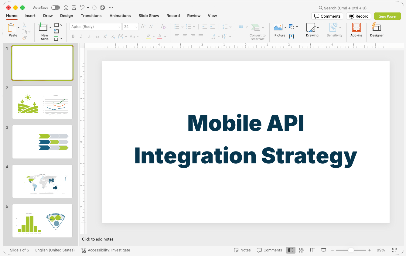
Task: Click the Format Painter brush icon
Action: 24,38
